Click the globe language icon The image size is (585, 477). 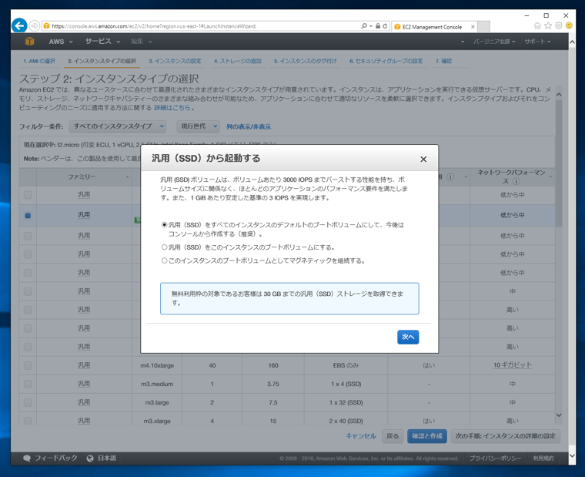(90, 459)
